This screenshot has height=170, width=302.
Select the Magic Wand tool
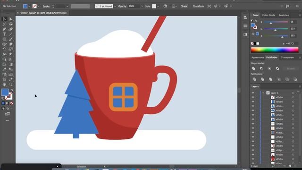tap(4, 24)
